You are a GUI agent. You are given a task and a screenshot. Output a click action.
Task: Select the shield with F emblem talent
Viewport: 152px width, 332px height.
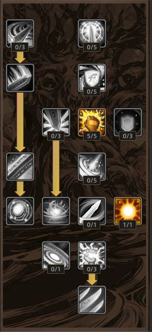pos(92,78)
